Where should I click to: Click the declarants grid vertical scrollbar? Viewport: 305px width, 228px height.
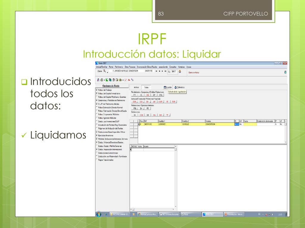click(x=286, y=132)
